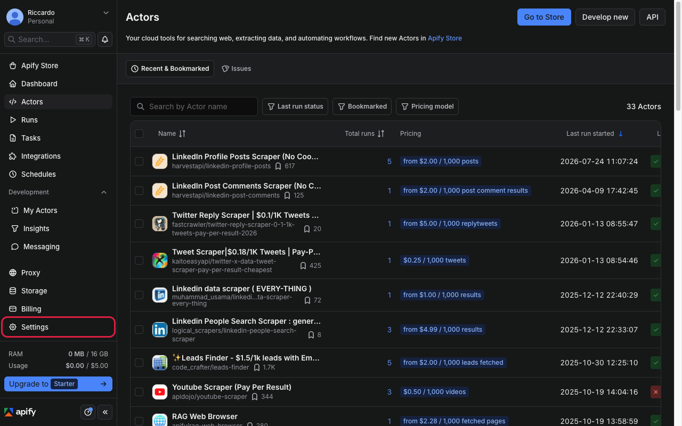This screenshot has height=426, width=682.
Task: Open Runs in the sidebar
Action: [x=58, y=120]
